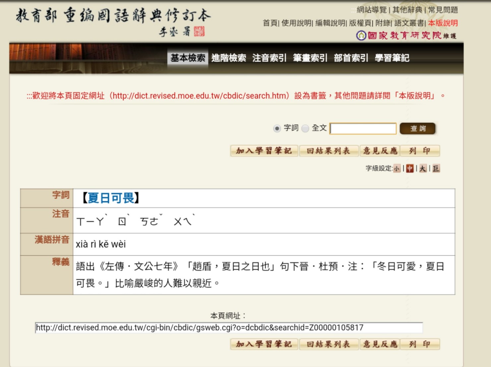Click lower 列印 button below URL
The width and height of the screenshot is (491, 367).
click(x=420, y=344)
